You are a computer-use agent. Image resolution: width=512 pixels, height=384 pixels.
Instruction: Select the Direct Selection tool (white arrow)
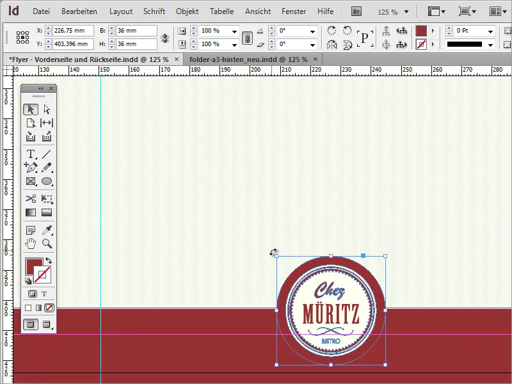pos(47,109)
